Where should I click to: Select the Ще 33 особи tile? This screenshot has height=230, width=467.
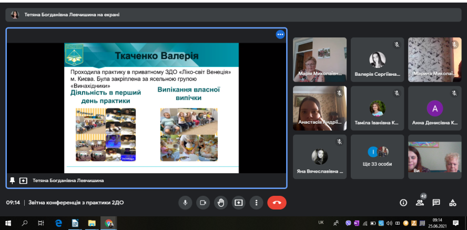point(377,156)
